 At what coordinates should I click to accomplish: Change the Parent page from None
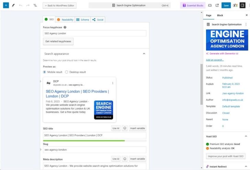pyautogui.click(x=225, y=120)
